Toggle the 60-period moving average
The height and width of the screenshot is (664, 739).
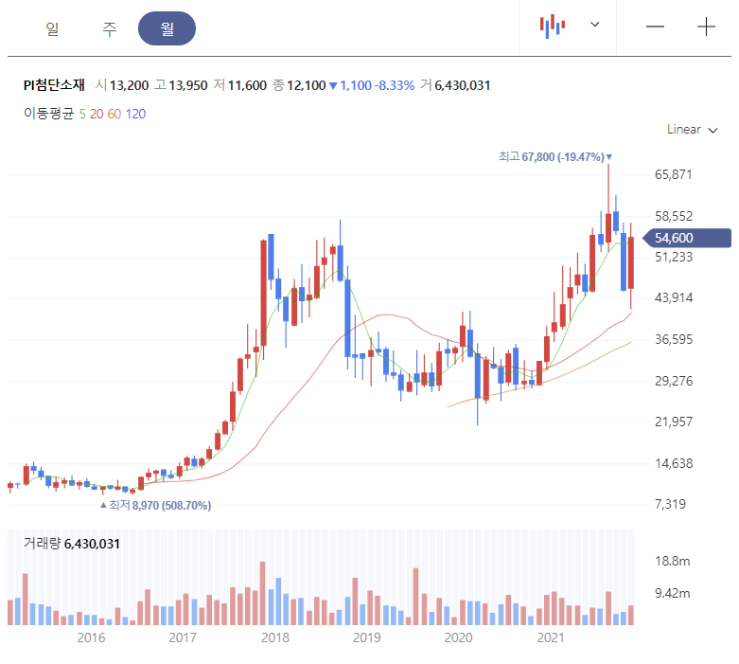point(114,114)
